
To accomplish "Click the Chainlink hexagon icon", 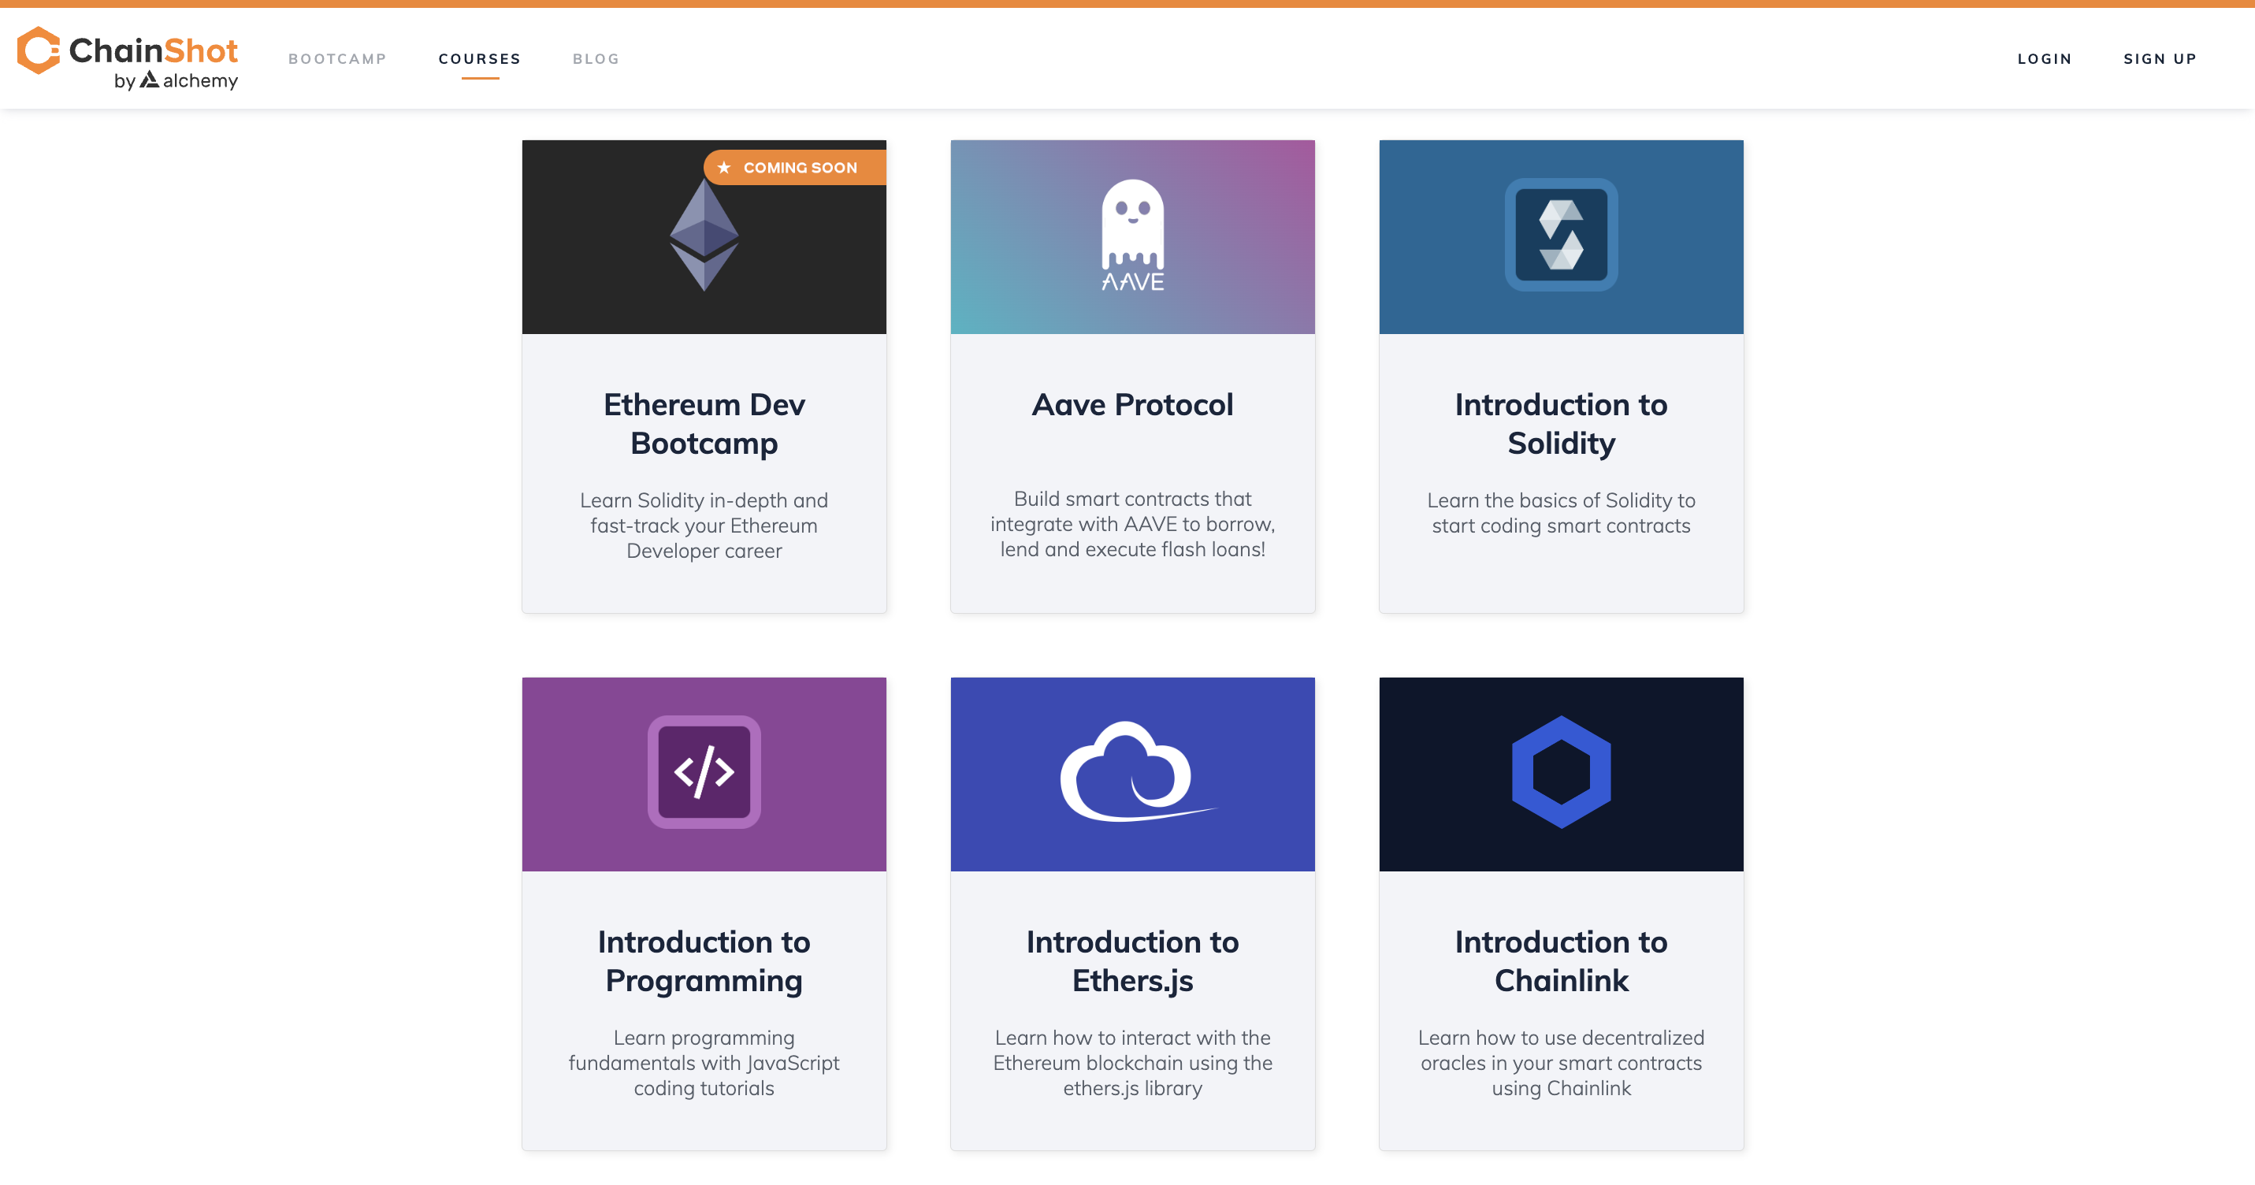I will [1561, 772].
